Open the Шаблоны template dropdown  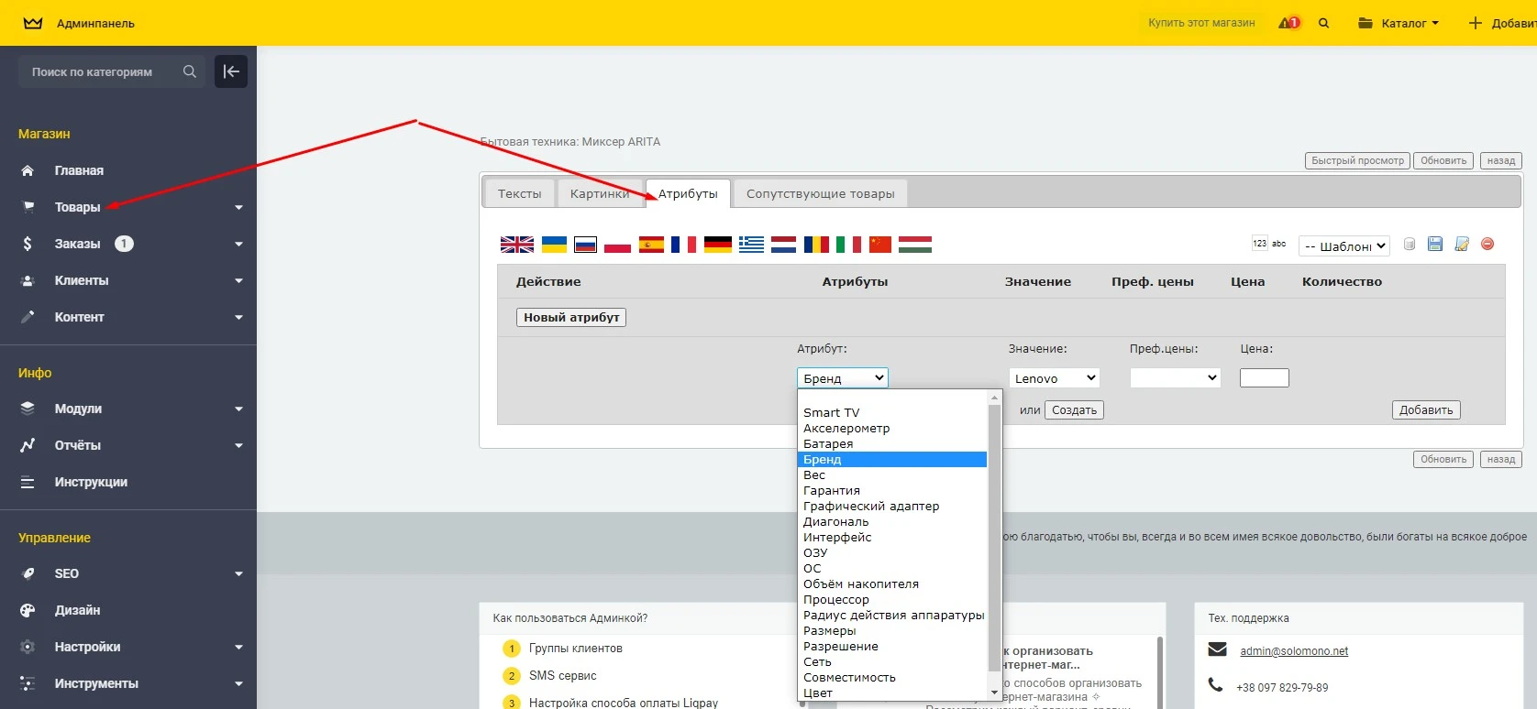coord(1344,245)
